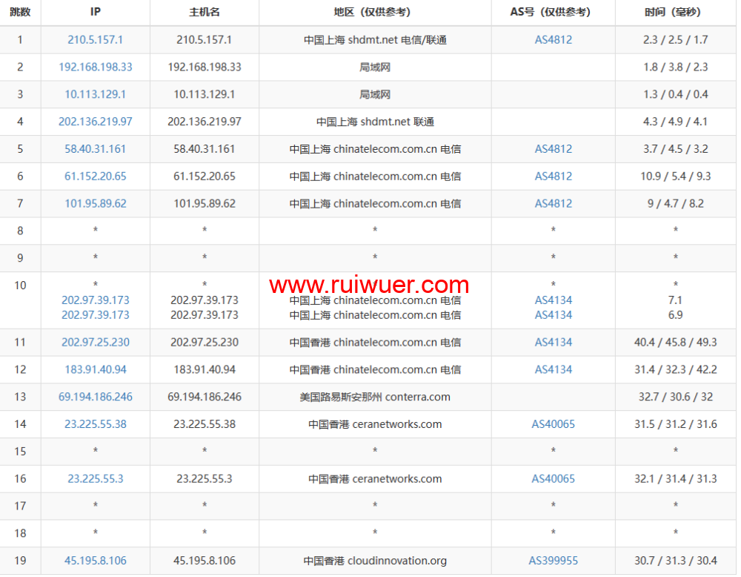
Task: Click the www.ruiwuer.com watermark text
Action: coord(369,286)
